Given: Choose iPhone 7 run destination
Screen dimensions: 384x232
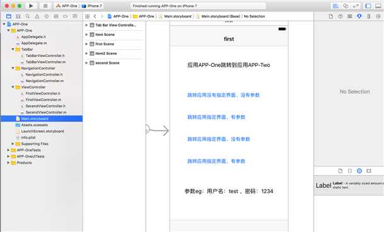Looking at the screenshot, I should (92, 6).
